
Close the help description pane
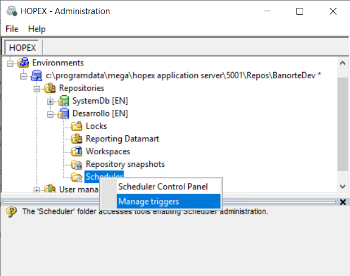coord(343,202)
